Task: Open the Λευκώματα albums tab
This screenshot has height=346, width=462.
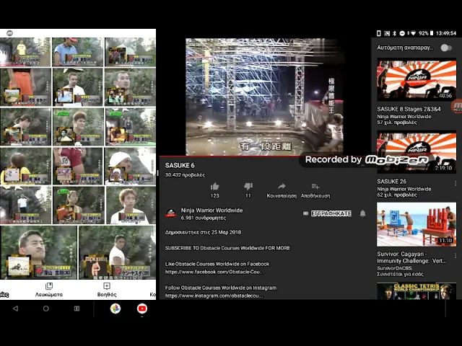Action: pos(49,290)
